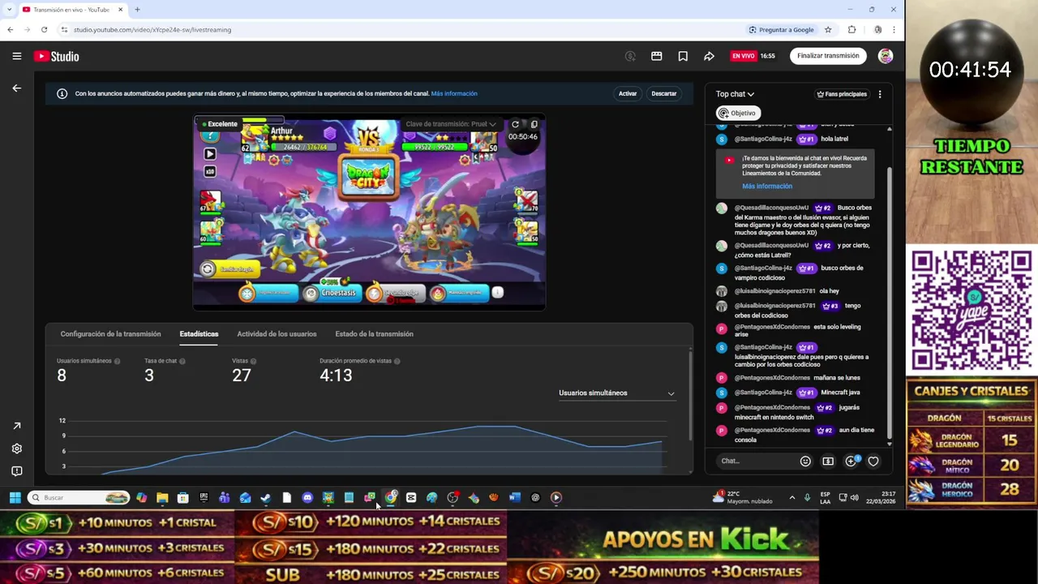Open Más información link in ads banner
This screenshot has height=584, width=1038.
click(454, 93)
